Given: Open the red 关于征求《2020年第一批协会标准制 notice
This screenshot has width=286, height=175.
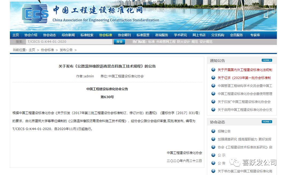Looking at the screenshot, I should coord(244,78).
